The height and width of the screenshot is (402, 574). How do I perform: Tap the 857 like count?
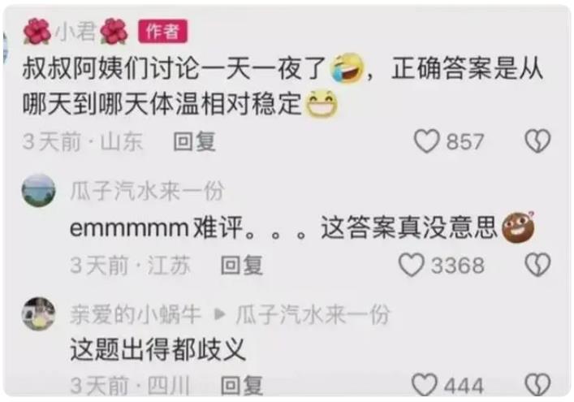click(465, 141)
